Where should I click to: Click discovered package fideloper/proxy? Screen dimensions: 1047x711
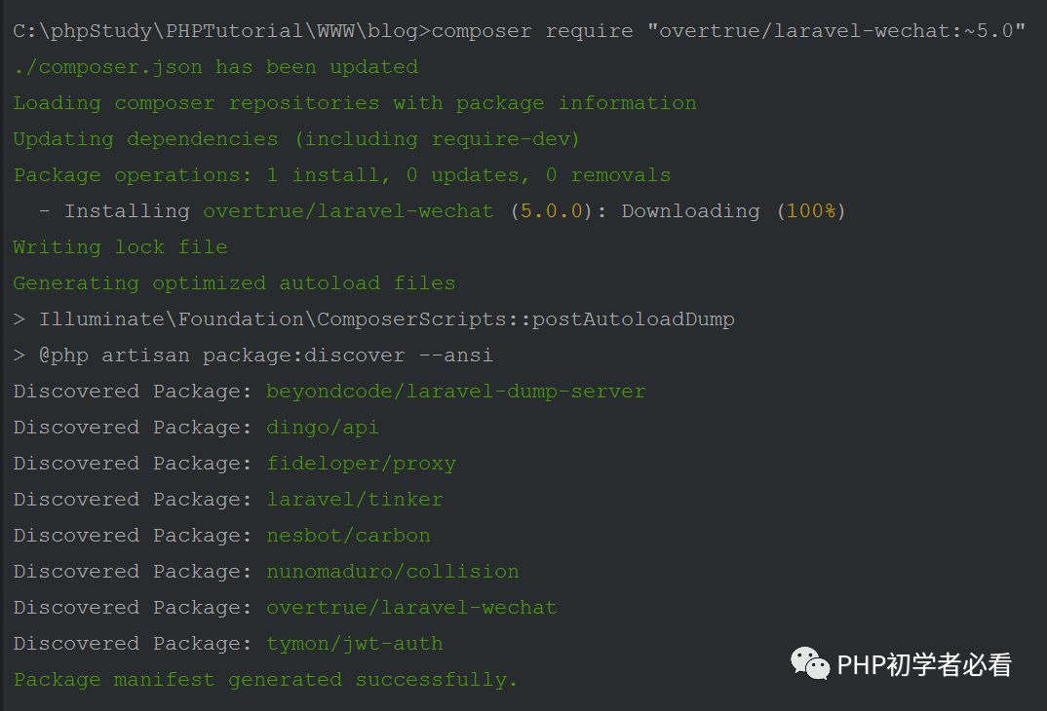[x=362, y=464]
